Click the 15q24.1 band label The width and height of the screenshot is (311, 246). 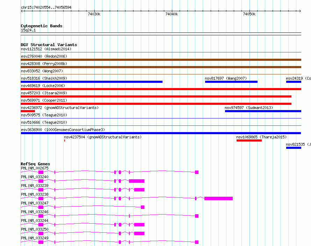pos(28,30)
